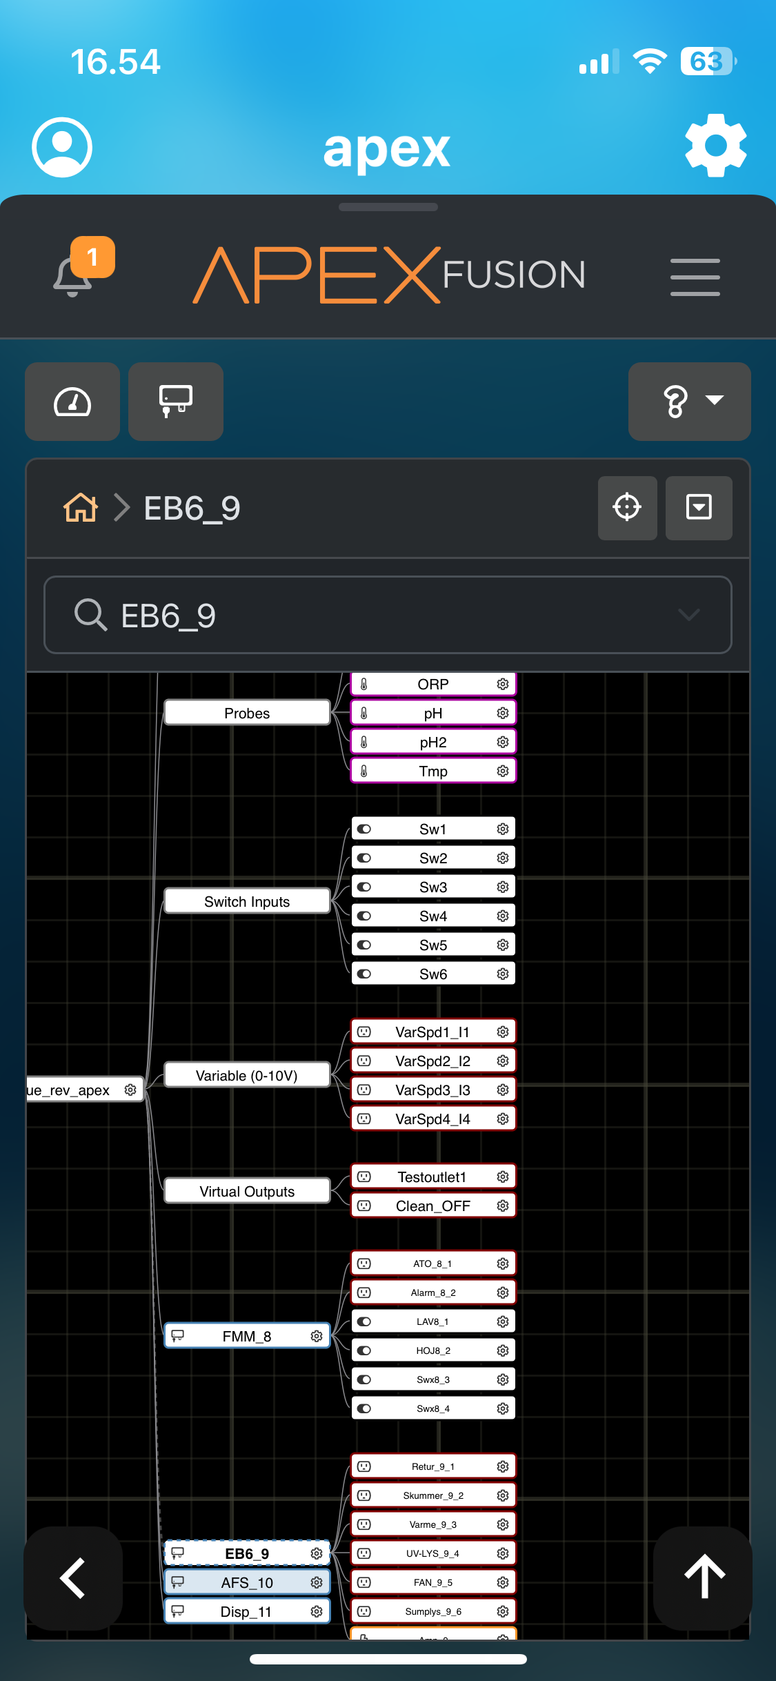This screenshot has height=1681, width=776.
Task: Recenter the map with crosshair button
Action: [627, 508]
